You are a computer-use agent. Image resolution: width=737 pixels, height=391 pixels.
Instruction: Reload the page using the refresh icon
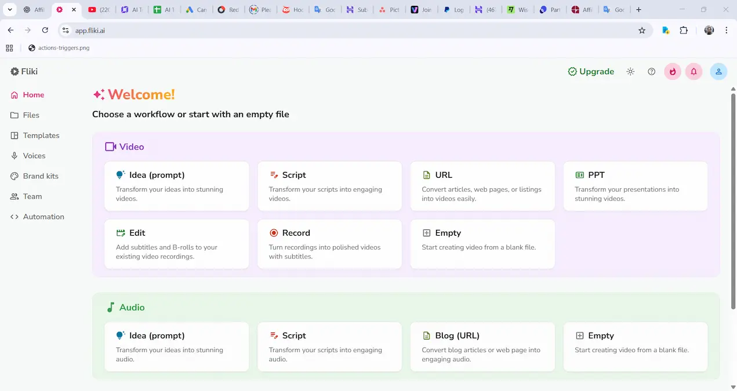(x=45, y=31)
